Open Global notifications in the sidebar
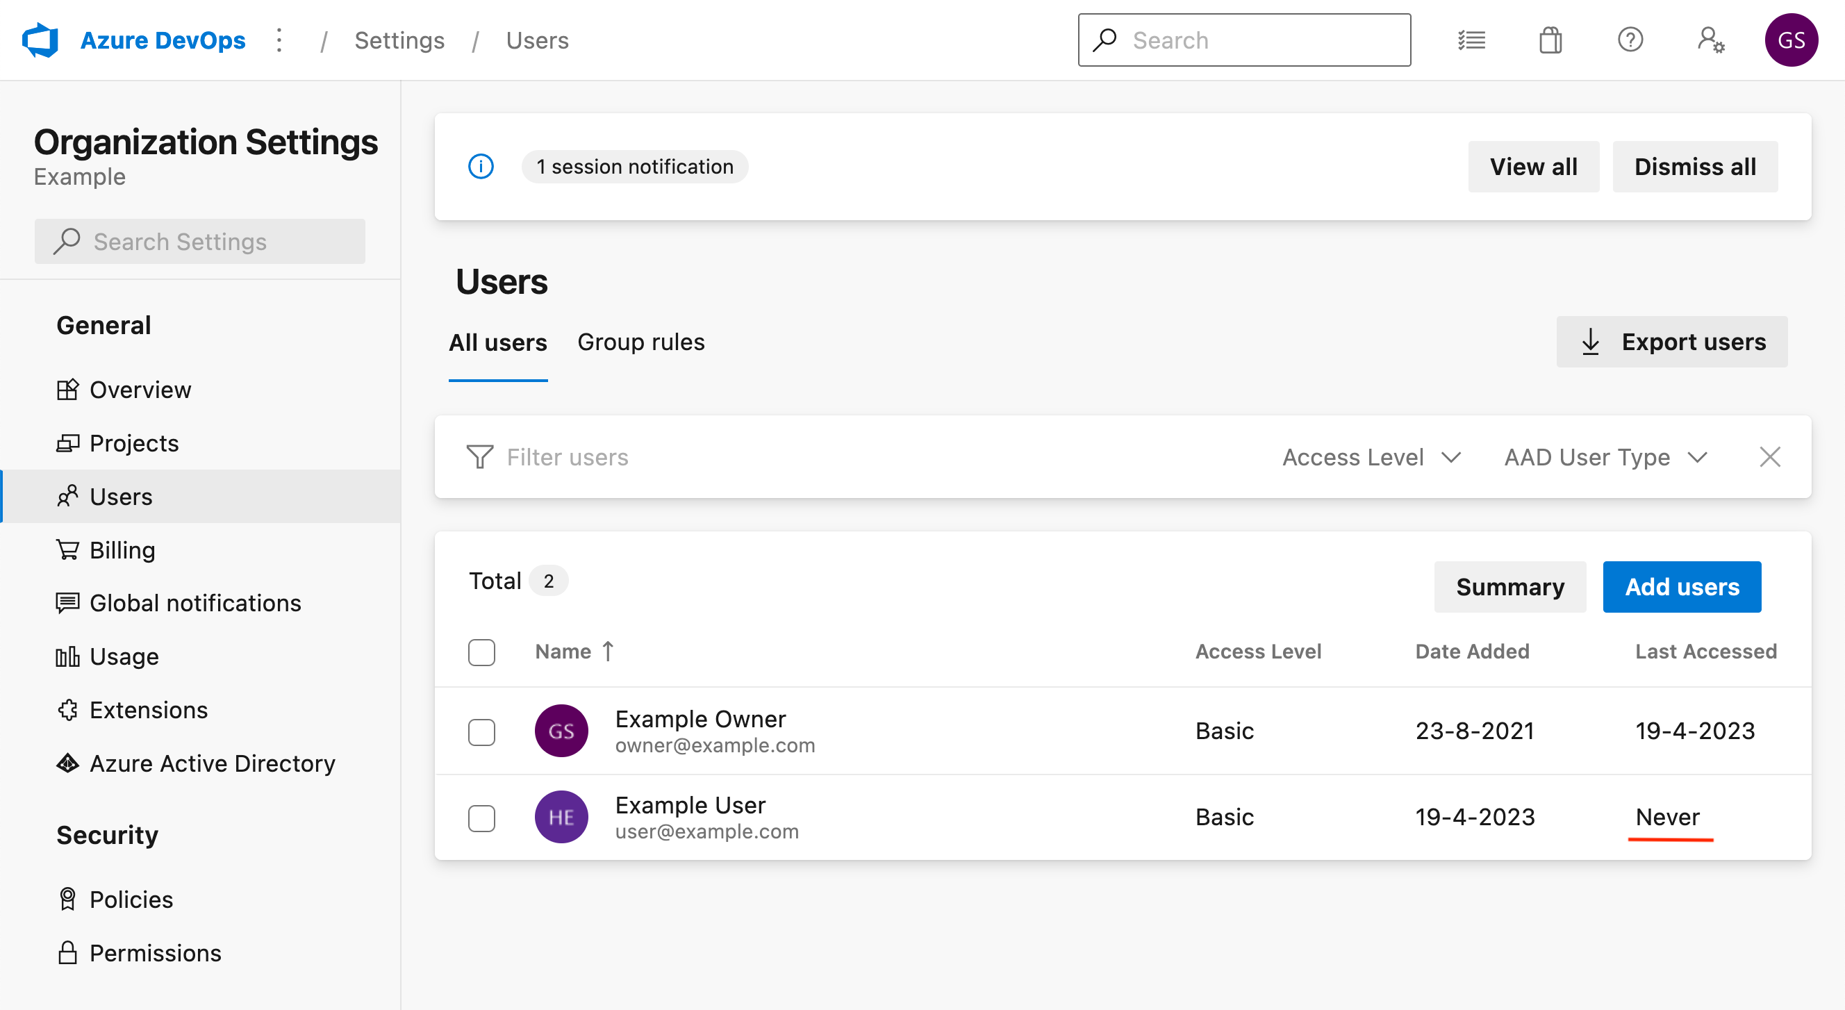The image size is (1845, 1010). coord(201,603)
